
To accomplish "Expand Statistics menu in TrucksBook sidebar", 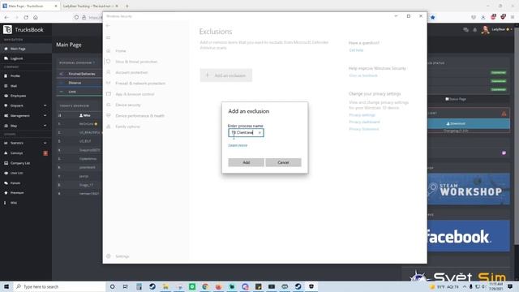I will 26,143.
